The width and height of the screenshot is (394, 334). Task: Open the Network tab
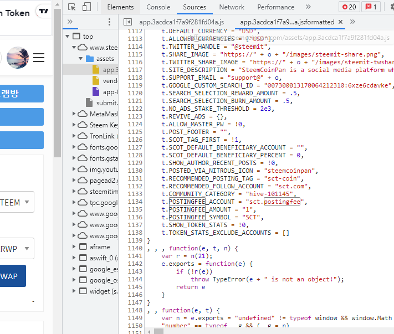[232, 7]
